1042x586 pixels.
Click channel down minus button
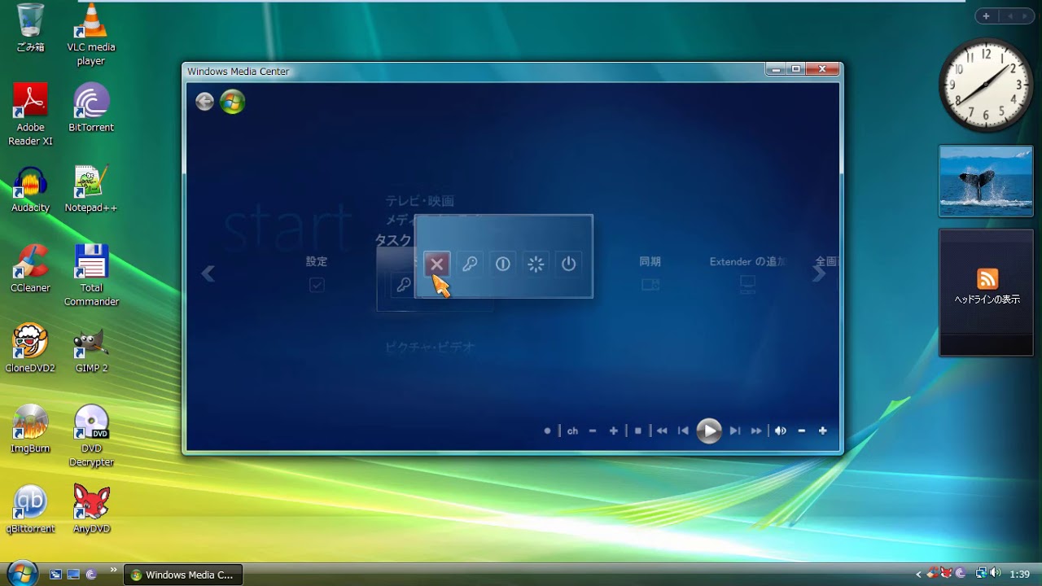[x=593, y=431]
